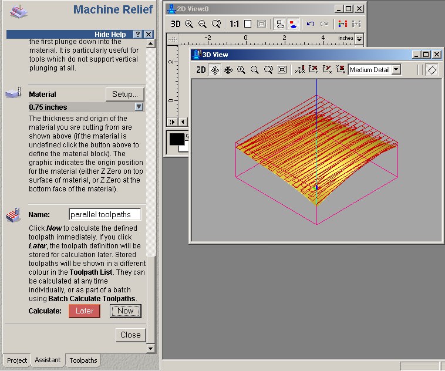This screenshot has width=445, height=371.
Task: Click the Material Setup button
Action: tap(125, 95)
